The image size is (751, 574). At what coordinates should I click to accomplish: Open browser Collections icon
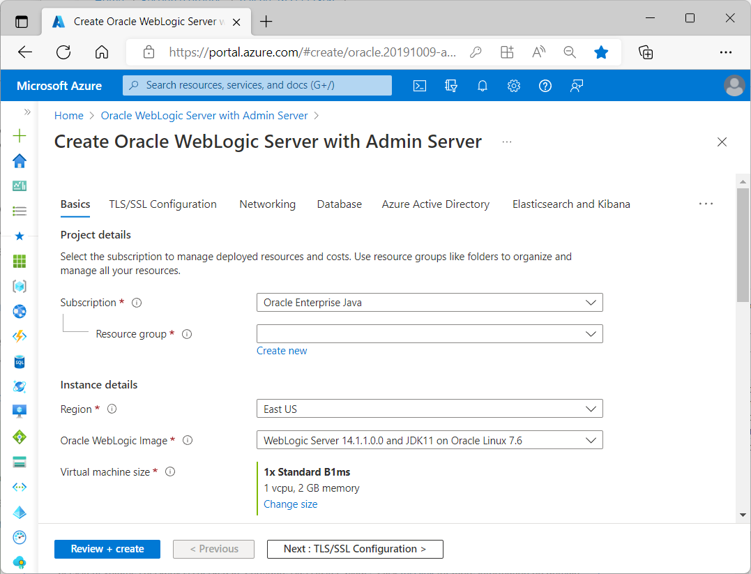click(646, 52)
